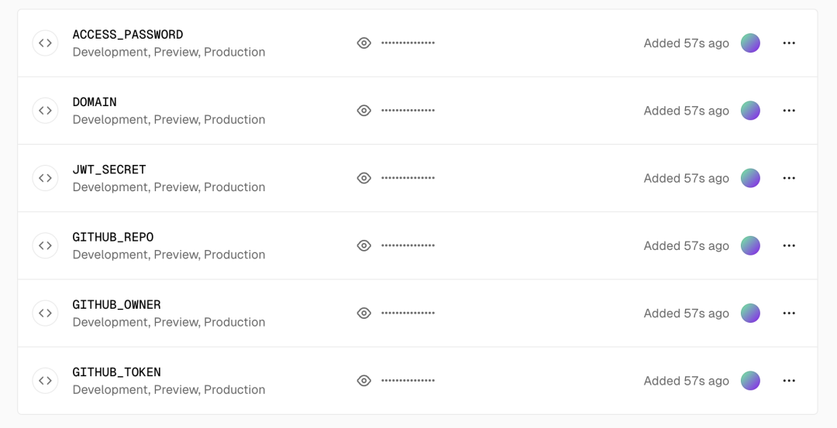Open the three-dot menu for ACCESS_PASSWORD
Screen dimensions: 837x428
789,43
